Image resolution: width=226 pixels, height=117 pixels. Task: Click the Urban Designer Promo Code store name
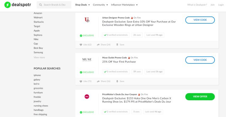[116, 18]
